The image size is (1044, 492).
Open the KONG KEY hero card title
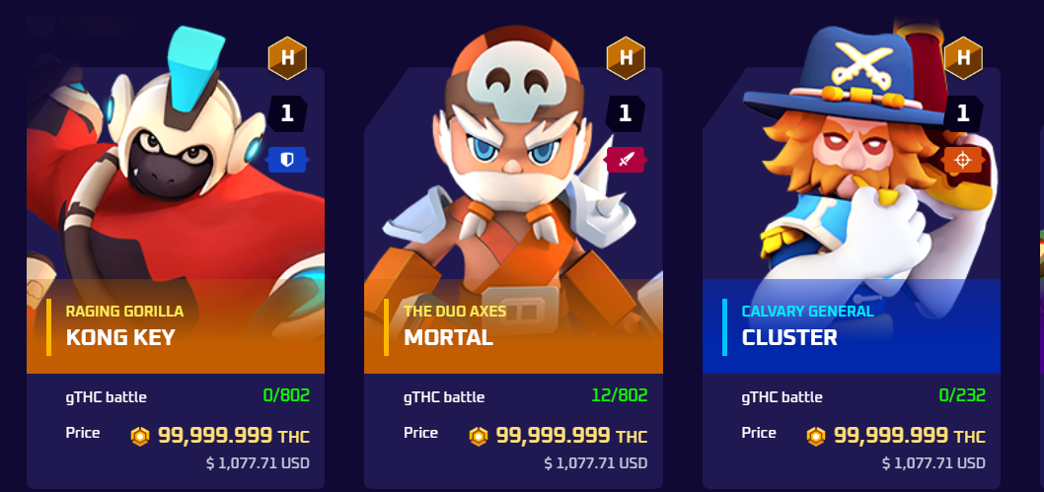click(120, 337)
